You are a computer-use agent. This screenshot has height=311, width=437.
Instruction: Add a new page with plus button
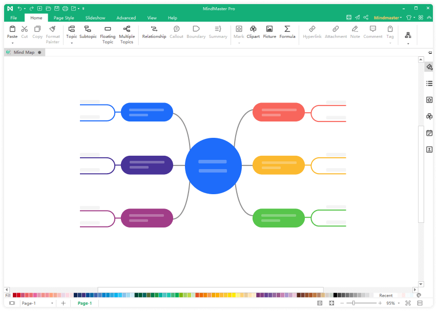coord(63,303)
